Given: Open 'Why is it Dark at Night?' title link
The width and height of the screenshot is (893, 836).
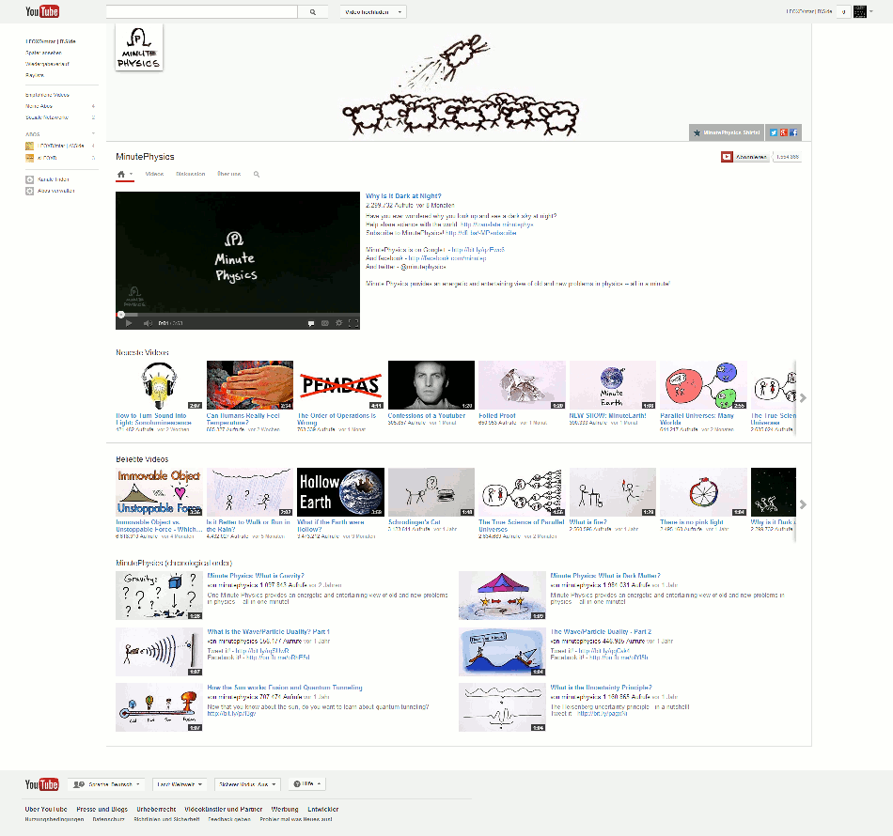Looking at the screenshot, I should tap(403, 195).
